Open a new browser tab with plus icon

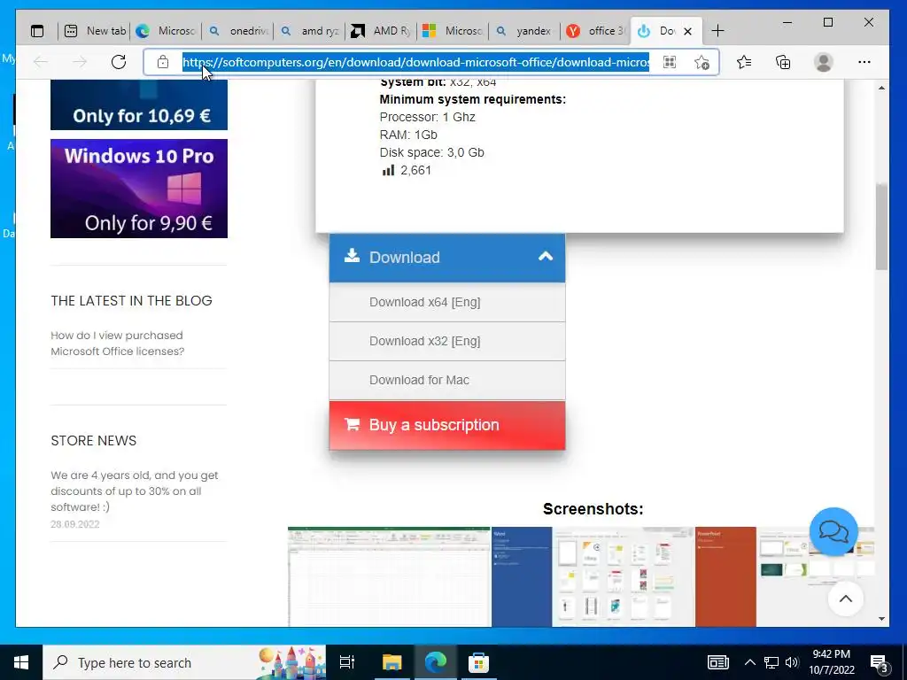point(717,31)
